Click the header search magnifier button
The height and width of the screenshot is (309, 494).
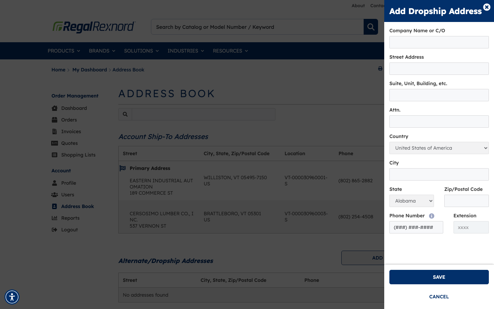coord(371,27)
